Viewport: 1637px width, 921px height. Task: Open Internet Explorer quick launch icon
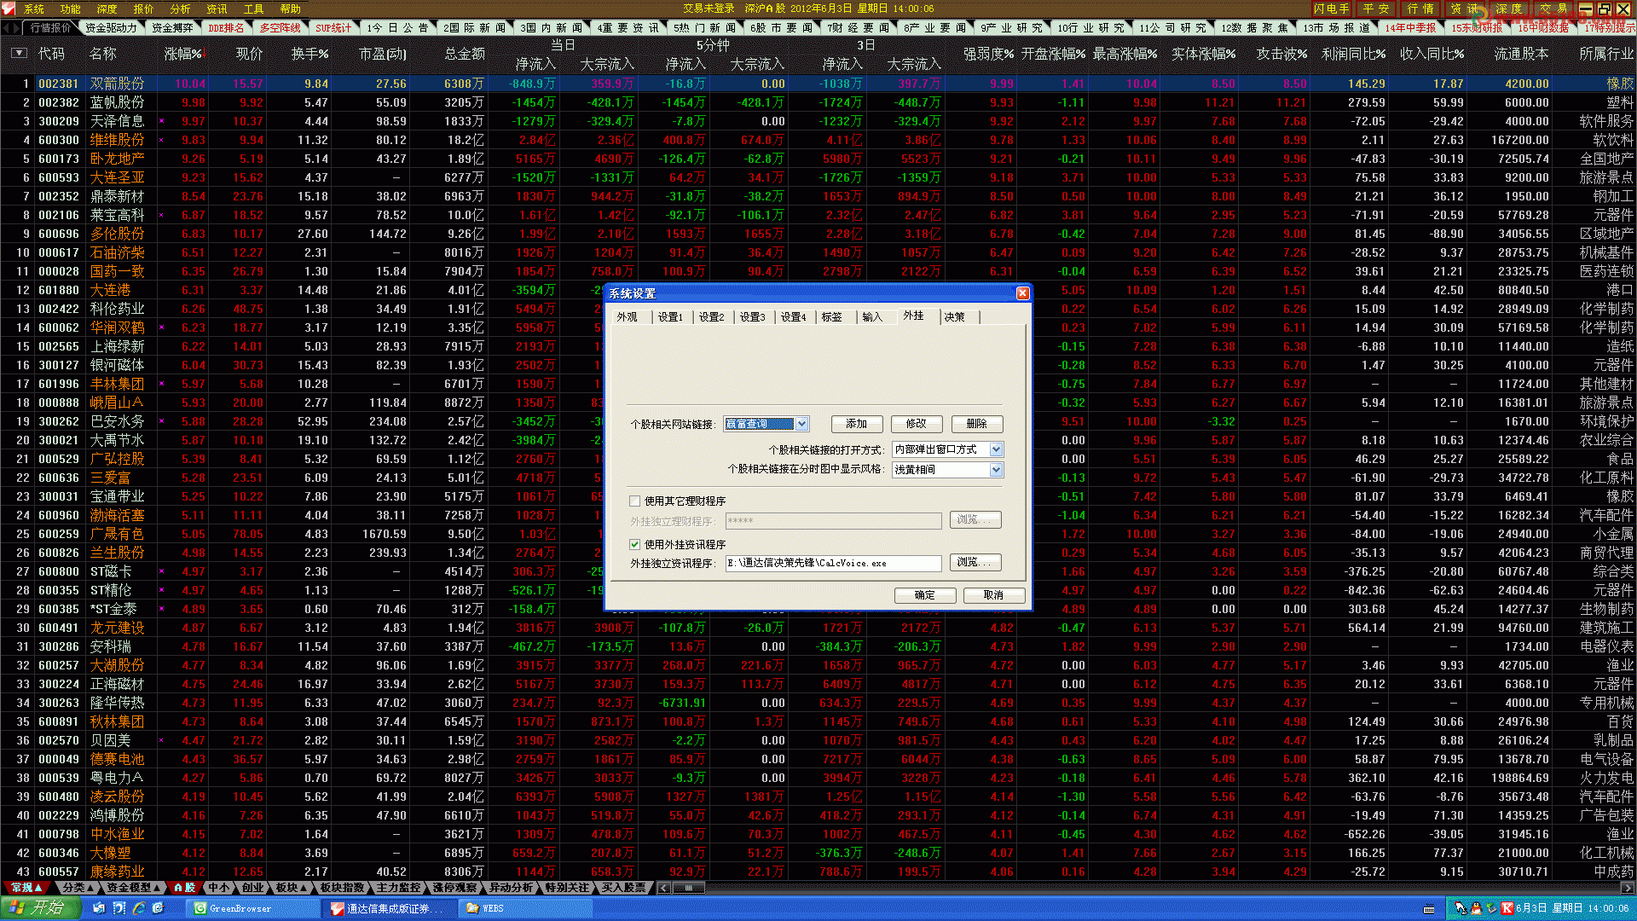(x=139, y=909)
